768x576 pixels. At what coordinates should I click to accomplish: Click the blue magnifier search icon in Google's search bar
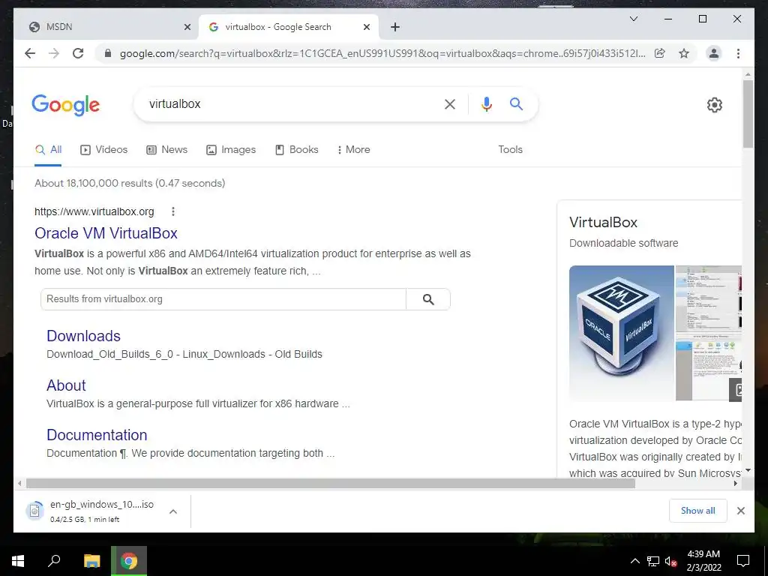point(516,103)
